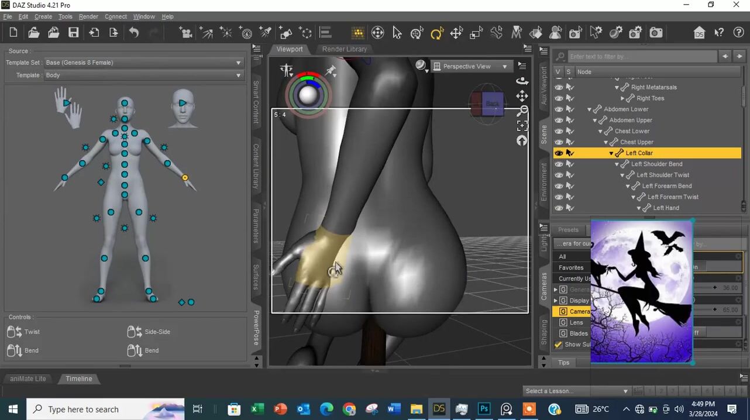
Task: Open Photoshop from the taskbar
Action: (484, 409)
